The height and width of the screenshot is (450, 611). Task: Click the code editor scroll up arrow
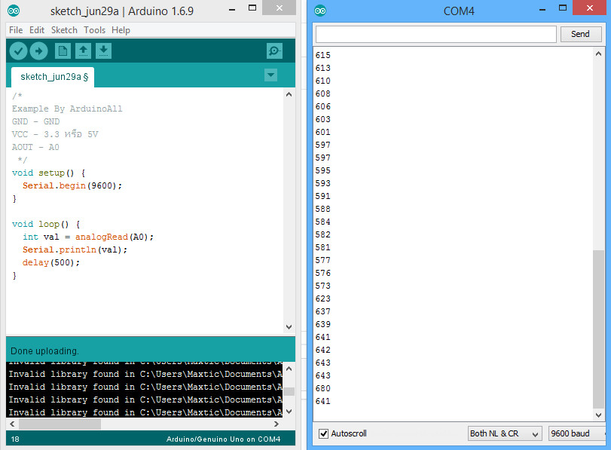click(x=289, y=94)
